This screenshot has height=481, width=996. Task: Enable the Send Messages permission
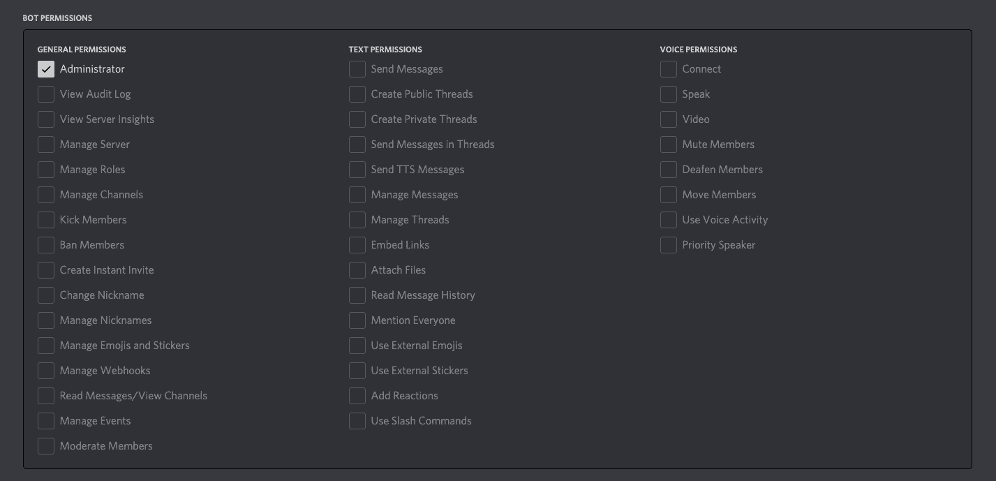point(357,68)
